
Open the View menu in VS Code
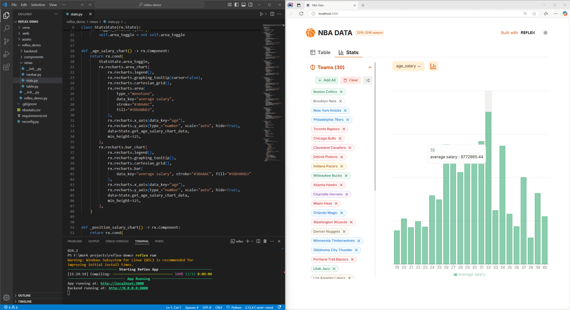pos(53,4)
